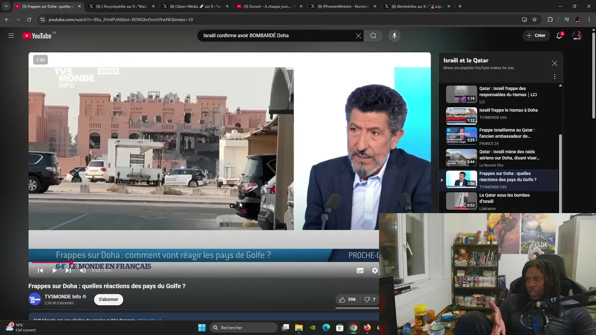Open File Explorer from the taskbar

[299, 328]
